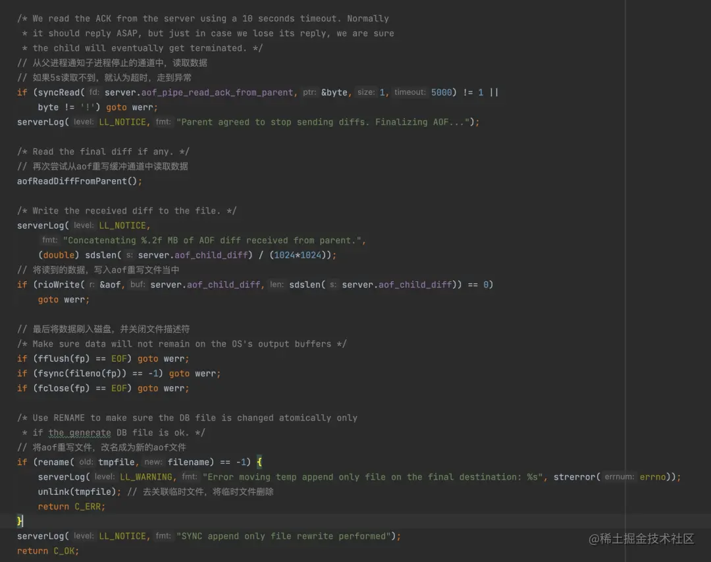The height and width of the screenshot is (562, 711).
Task: Click the 'Use RENAME to make sure' comment
Action: click(187, 418)
